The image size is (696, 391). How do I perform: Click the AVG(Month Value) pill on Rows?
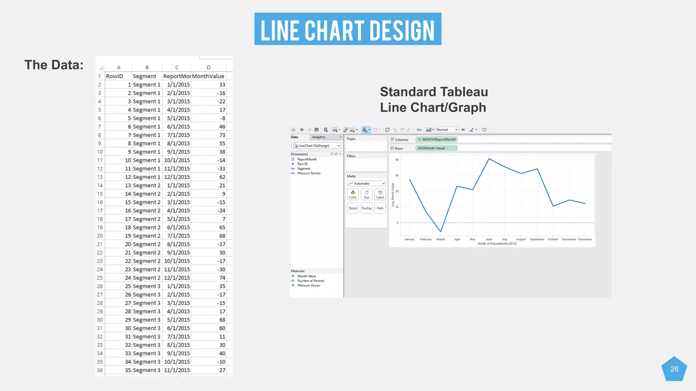436,148
